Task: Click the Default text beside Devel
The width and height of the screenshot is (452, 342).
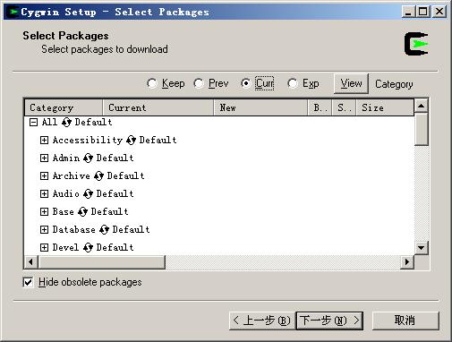Action: click(115, 247)
